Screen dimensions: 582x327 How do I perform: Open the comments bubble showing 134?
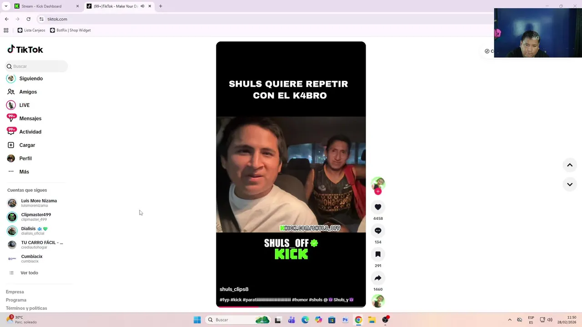click(x=378, y=231)
